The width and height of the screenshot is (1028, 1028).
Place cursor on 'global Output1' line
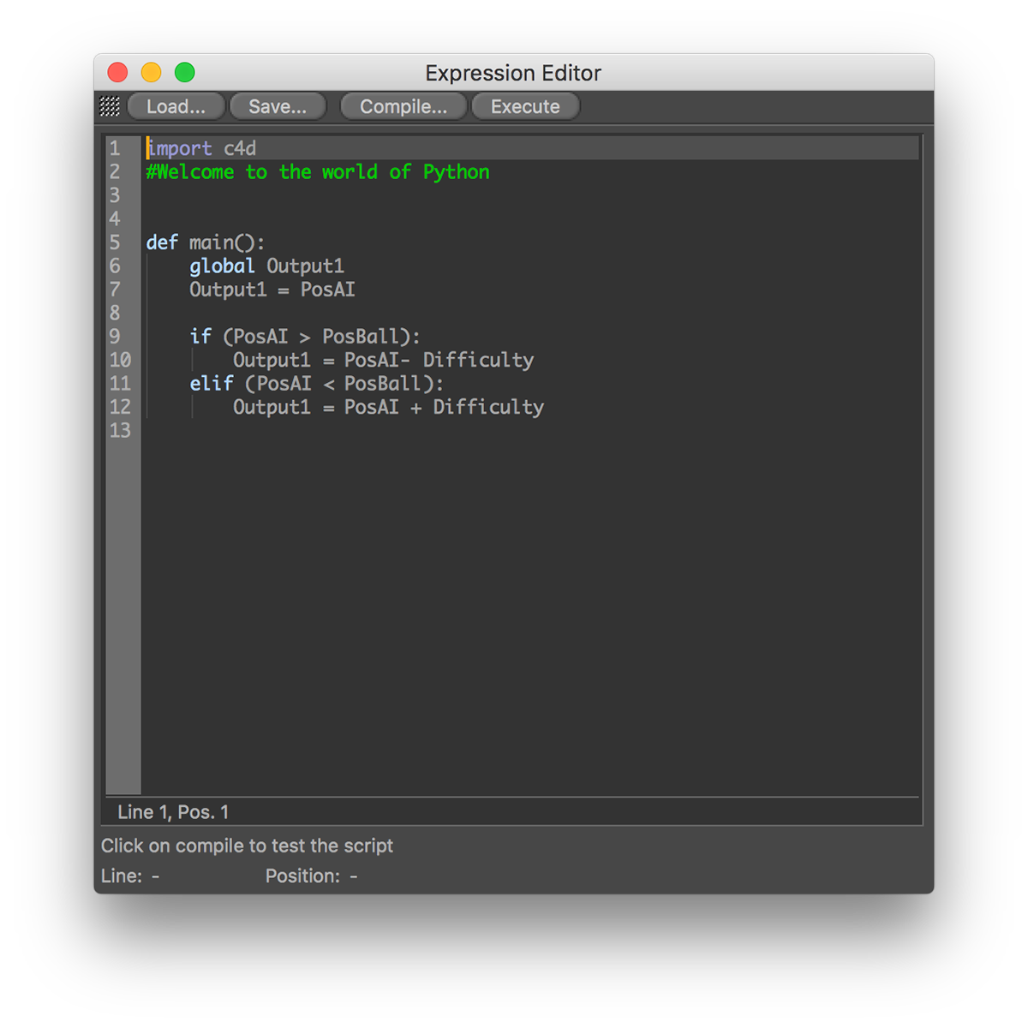[x=266, y=266]
